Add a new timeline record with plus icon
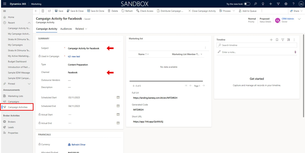This screenshot has width=305, height=153. pos(271,40)
